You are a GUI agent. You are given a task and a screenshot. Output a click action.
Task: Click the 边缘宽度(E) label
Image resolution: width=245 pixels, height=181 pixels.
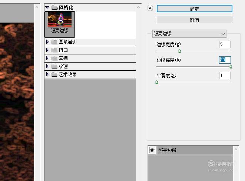[x=169, y=44]
